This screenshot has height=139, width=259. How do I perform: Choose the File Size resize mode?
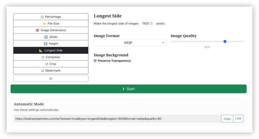pyautogui.click(x=51, y=23)
